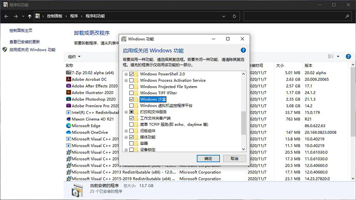
Task: Sort by the 大小 column header
Action: [x=280, y=65]
